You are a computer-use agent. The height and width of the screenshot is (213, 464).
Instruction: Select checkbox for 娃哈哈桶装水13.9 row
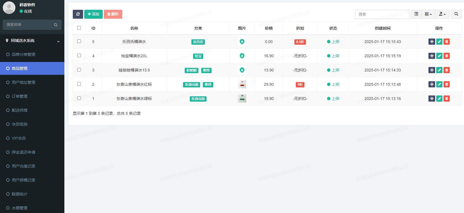tap(79, 70)
